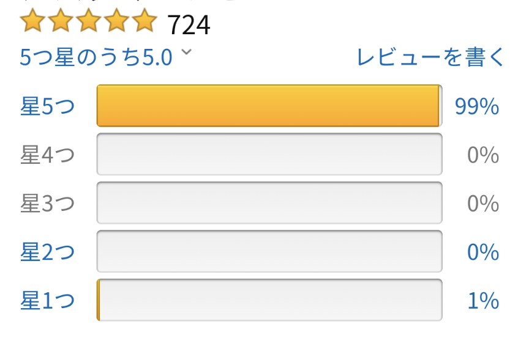Filter by 星2つ reviews label
This screenshot has height=346, width=529.
[47, 252]
